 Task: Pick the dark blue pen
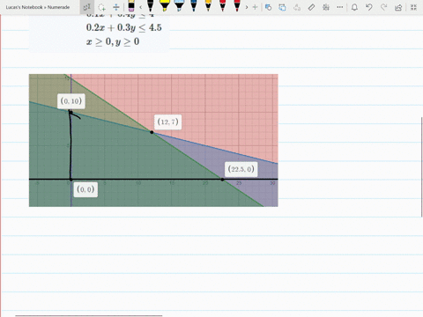click(x=194, y=5)
